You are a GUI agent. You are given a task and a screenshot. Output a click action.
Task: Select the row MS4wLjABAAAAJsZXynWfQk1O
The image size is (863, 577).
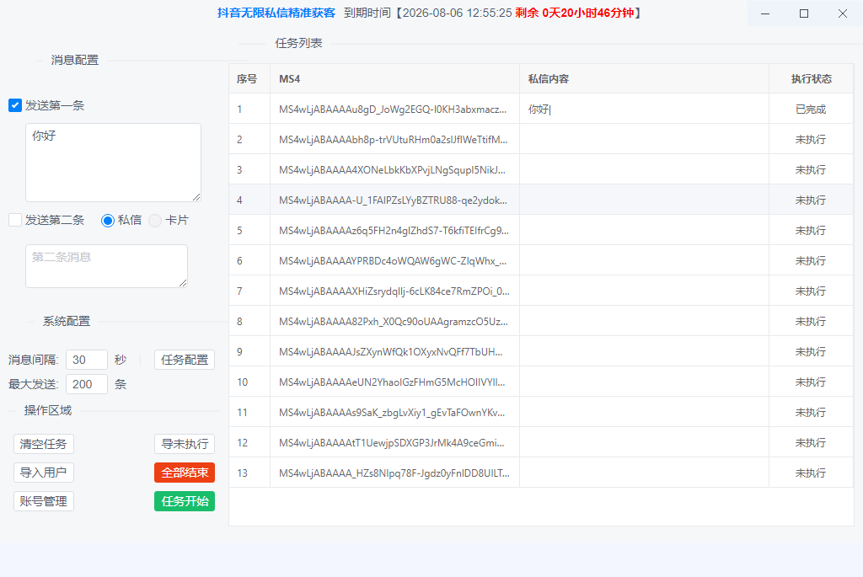541,351
